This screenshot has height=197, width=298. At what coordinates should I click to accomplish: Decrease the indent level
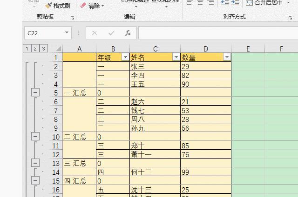tap(225, 2)
